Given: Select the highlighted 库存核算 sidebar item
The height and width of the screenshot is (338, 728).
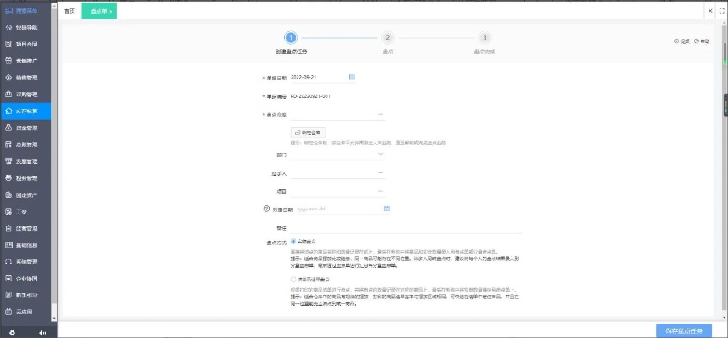Looking at the screenshot, I should coord(25,111).
